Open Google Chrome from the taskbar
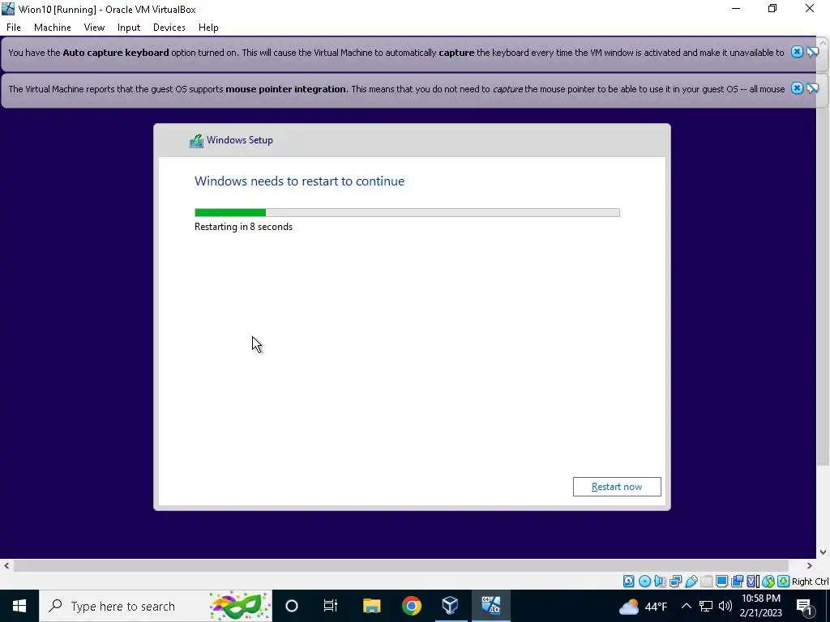 coord(411,606)
